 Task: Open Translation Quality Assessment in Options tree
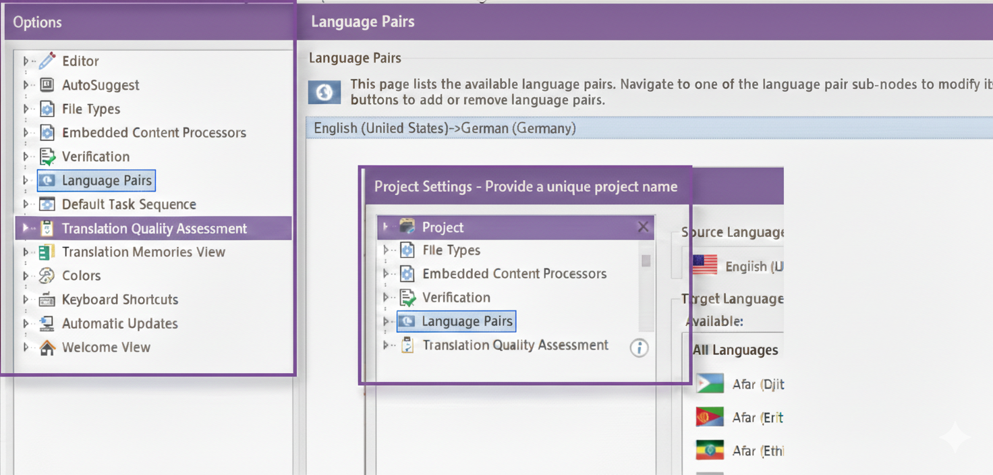click(x=154, y=229)
